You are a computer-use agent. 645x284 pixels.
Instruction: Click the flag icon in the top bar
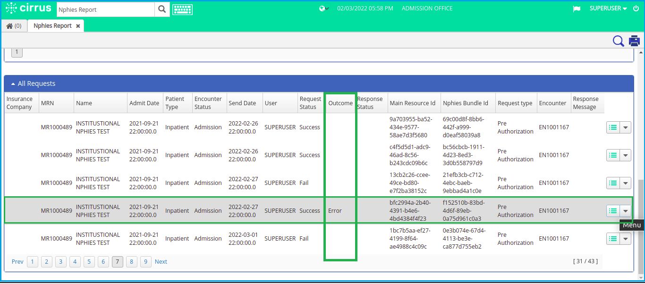click(x=577, y=8)
